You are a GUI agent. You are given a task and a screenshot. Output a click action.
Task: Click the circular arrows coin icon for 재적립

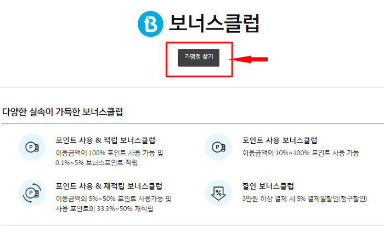(32, 193)
